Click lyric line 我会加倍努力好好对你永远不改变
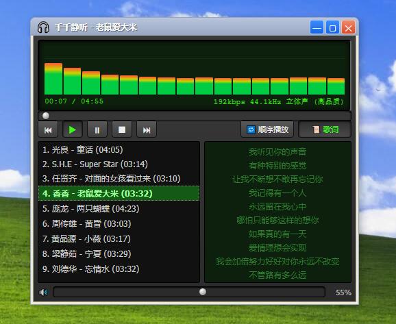Screen dimensions: 396x324 click(277, 262)
